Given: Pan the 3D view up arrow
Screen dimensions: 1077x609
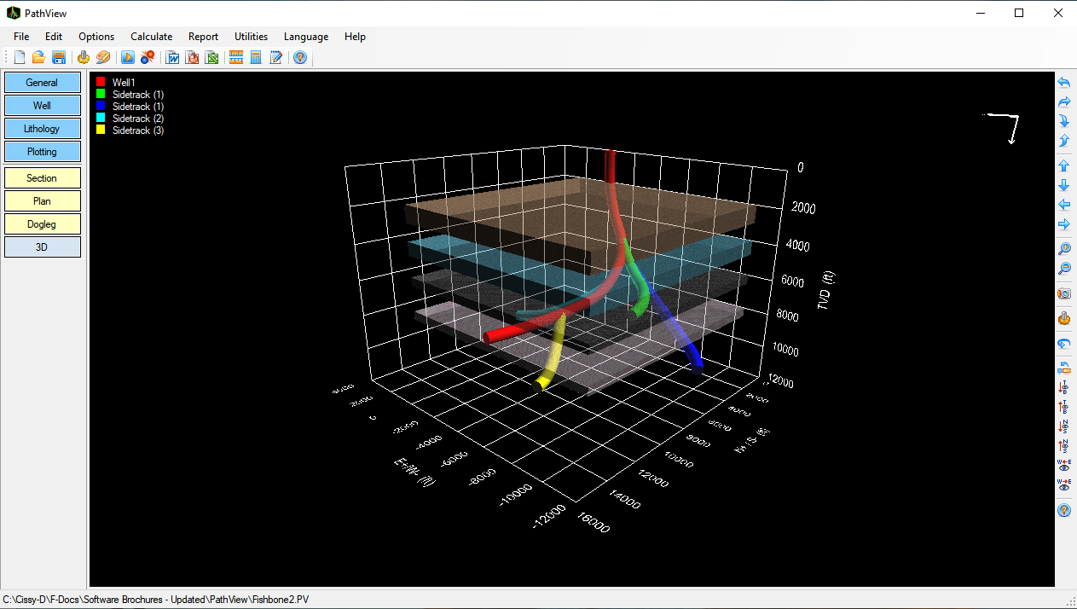Looking at the screenshot, I should pos(1064,165).
